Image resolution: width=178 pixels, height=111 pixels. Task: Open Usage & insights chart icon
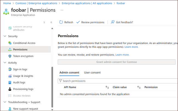pyautogui.click(x=10, y=76)
